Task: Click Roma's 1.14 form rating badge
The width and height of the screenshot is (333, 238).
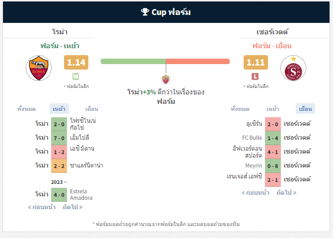Action: click(76, 62)
